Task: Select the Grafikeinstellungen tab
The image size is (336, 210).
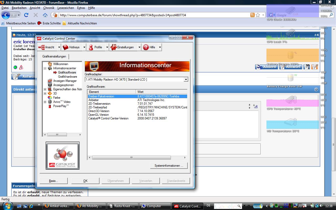Action: point(54,56)
